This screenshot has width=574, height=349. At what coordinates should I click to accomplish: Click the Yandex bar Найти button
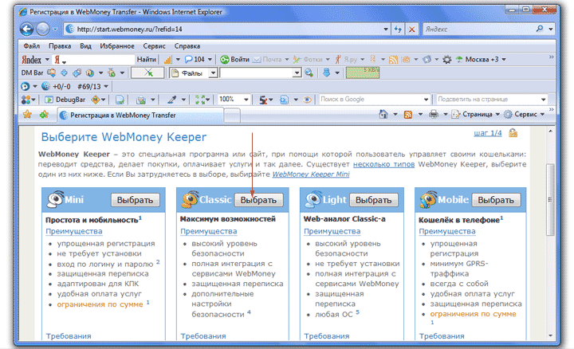click(x=147, y=60)
